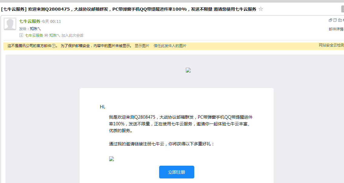344x183 pixels.
Task: Open sender name 七牛云服务 in header
Action: [30, 21]
